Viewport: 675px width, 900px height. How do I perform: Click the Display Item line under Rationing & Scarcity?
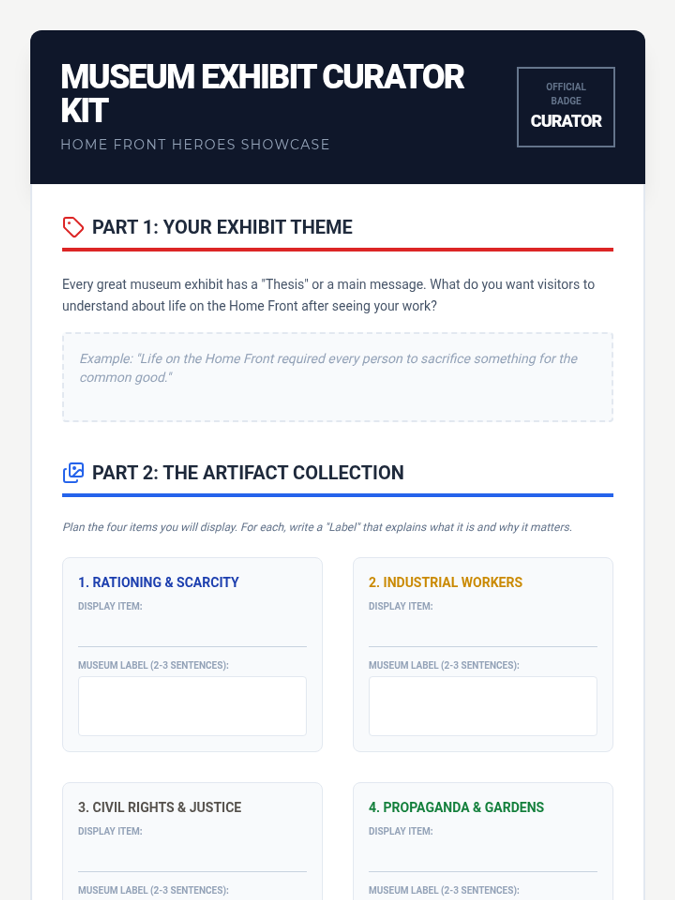(192, 631)
